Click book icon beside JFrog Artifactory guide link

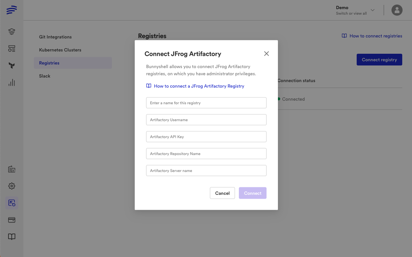(x=149, y=86)
